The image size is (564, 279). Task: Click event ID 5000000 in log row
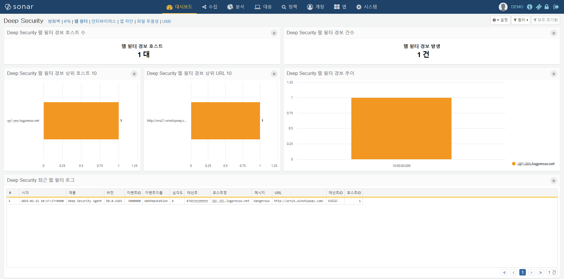(134, 201)
